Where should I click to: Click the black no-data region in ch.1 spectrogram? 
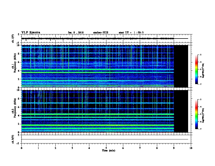pos(181,66)
